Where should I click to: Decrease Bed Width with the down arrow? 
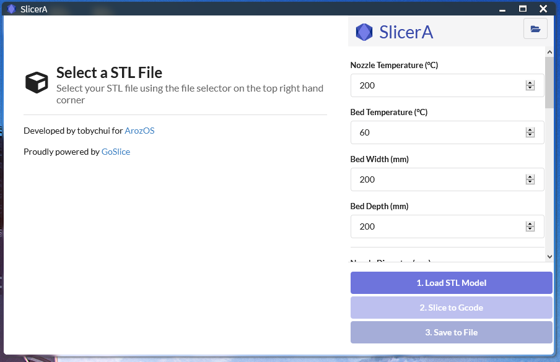click(530, 182)
